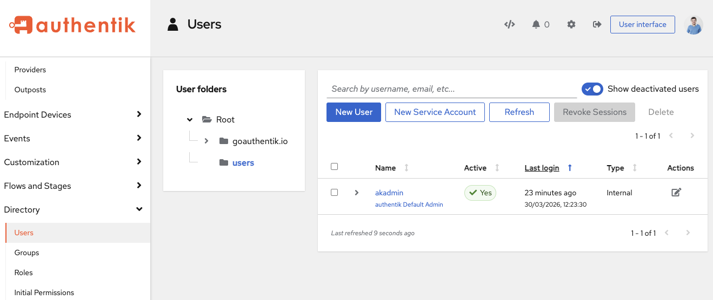Image resolution: width=713 pixels, height=300 pixels.
Task: Open the notifications bell icon
Action: (x=536, y=24)
